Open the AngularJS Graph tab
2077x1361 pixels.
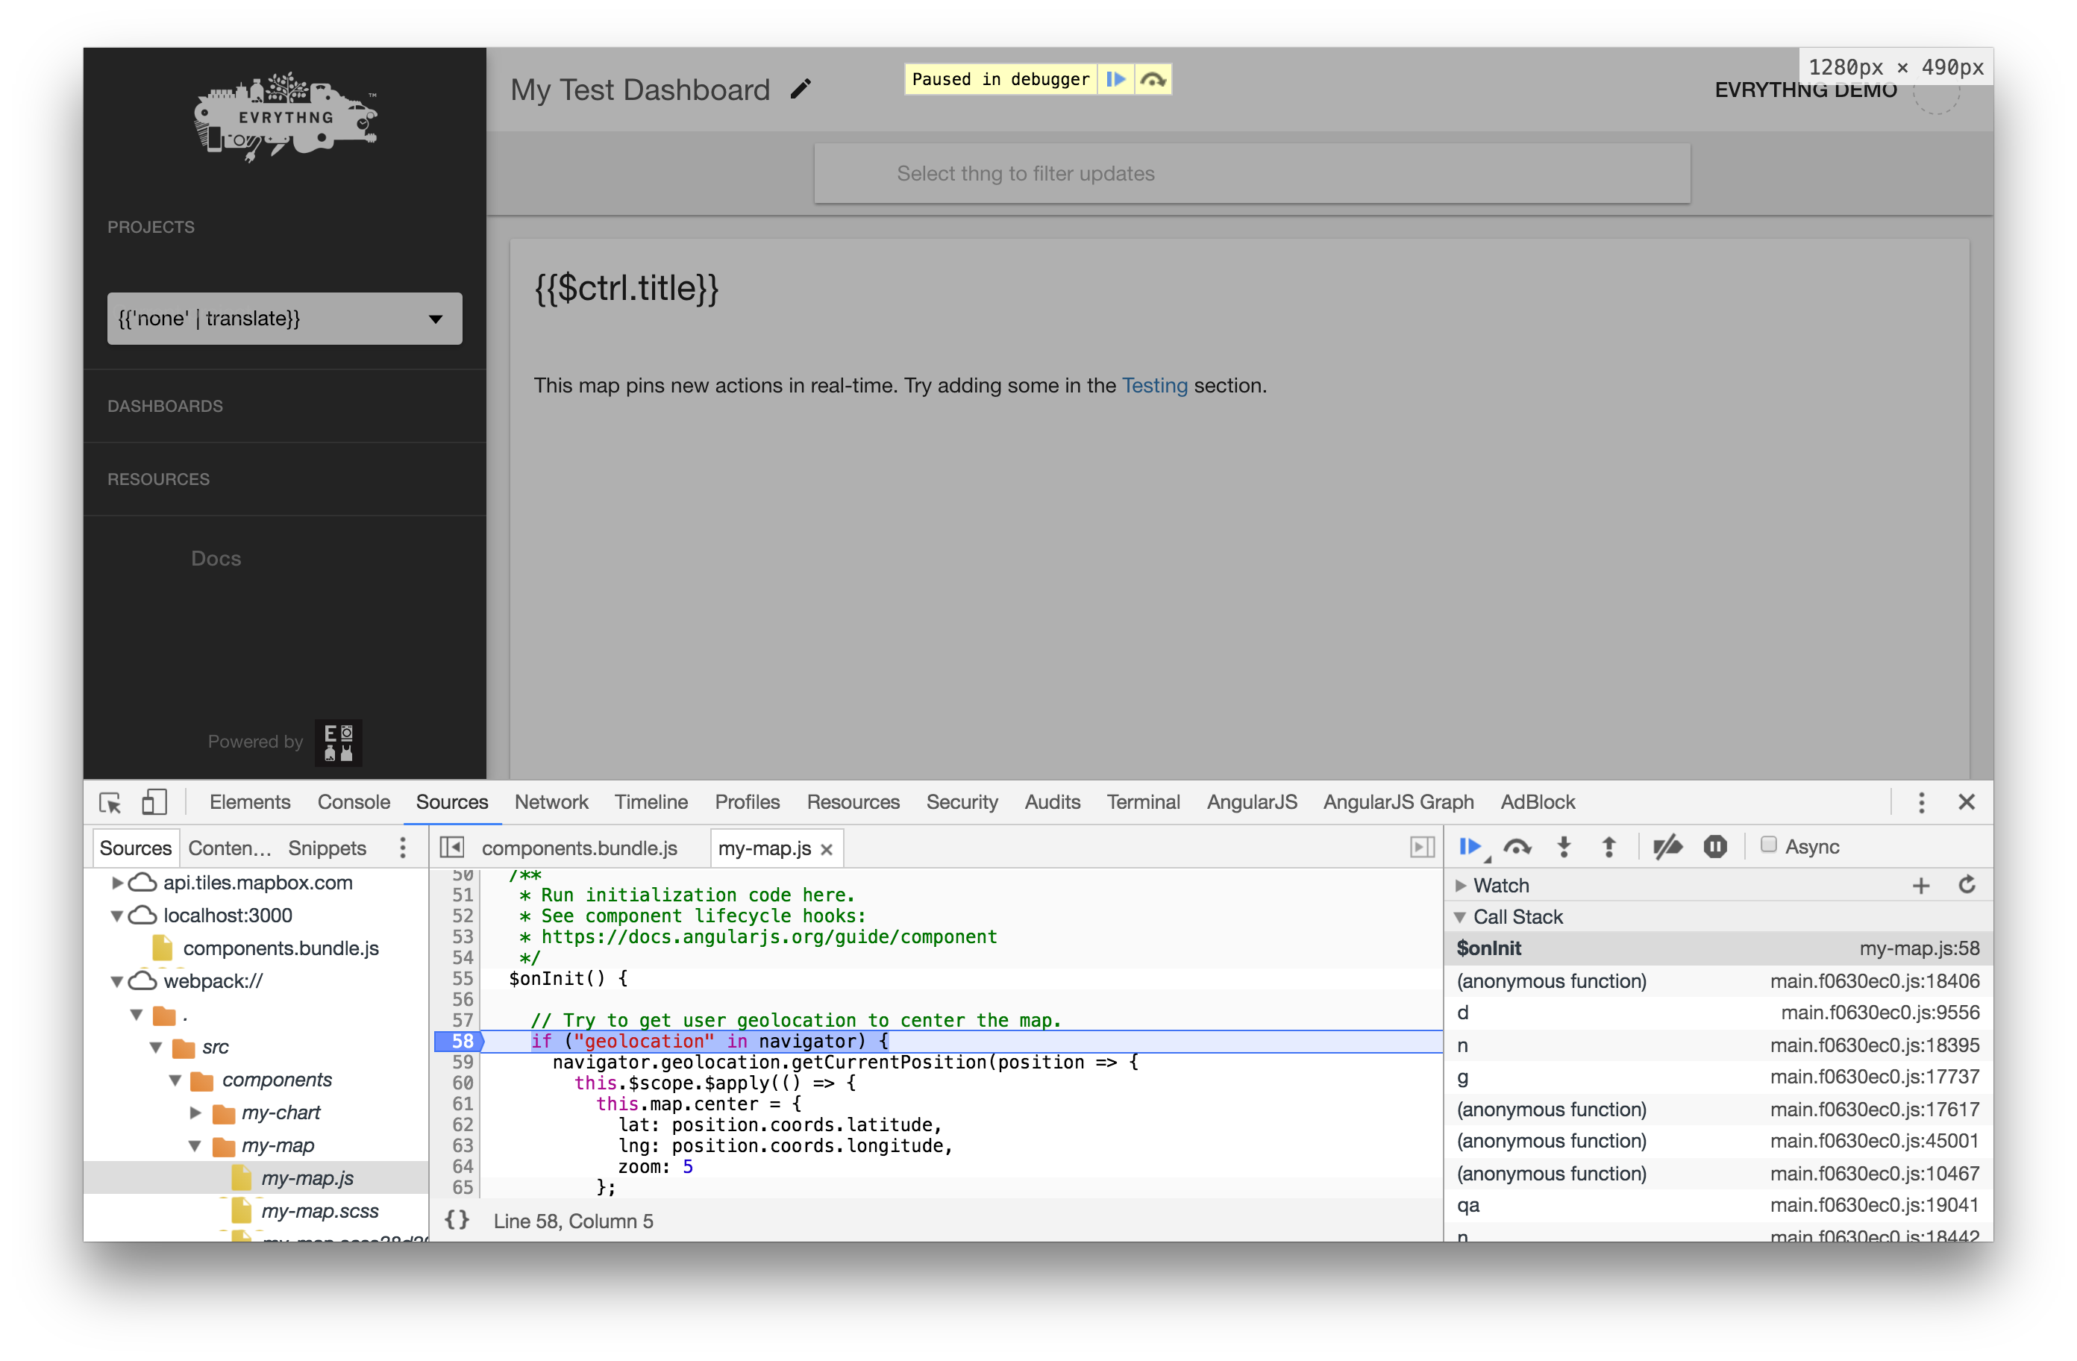1398,801
